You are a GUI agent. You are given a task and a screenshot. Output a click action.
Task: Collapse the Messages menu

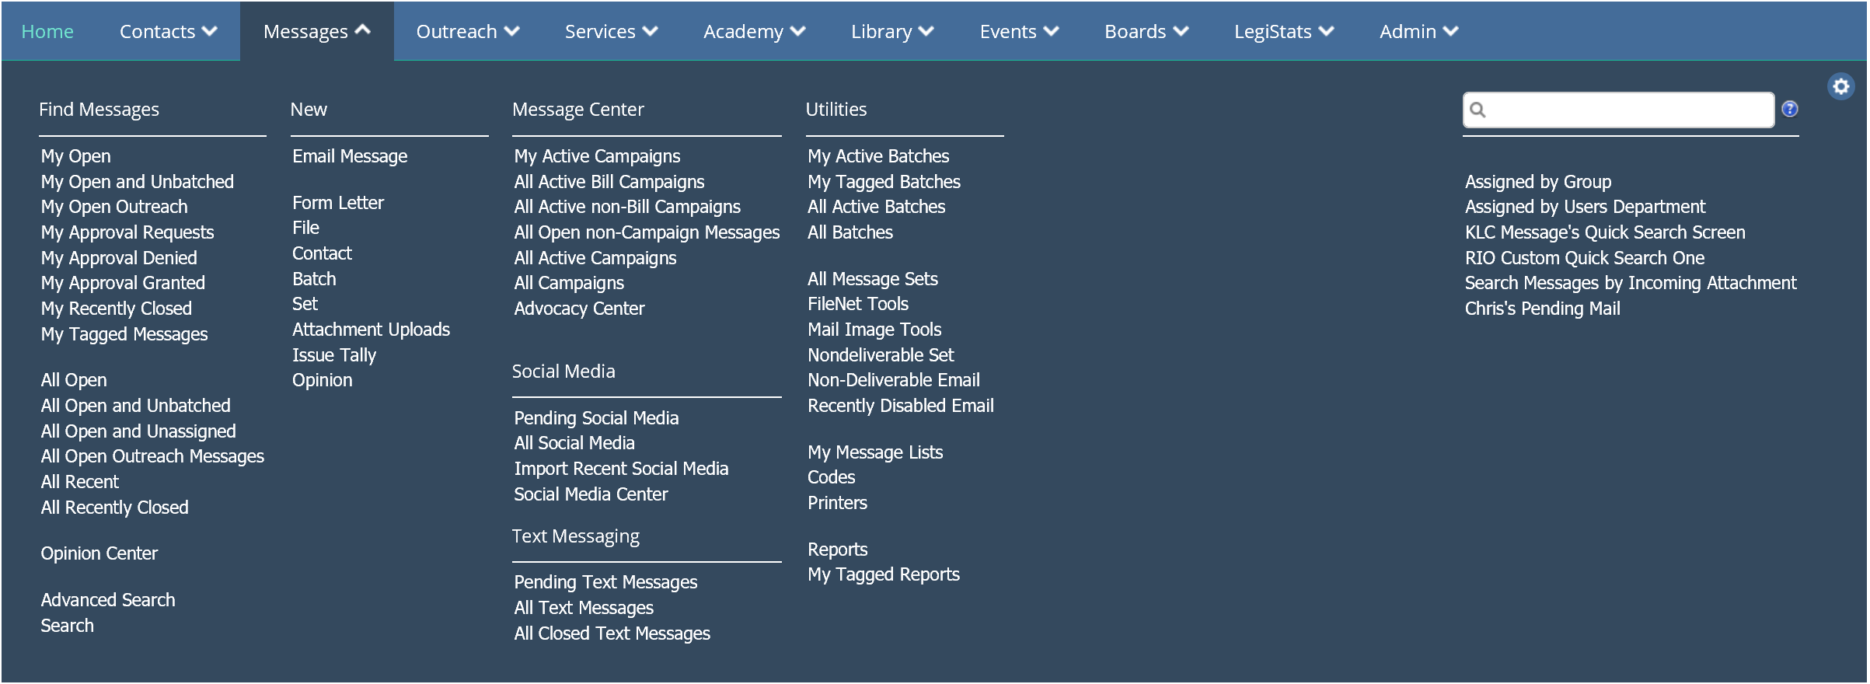click(x=316, y=32)
